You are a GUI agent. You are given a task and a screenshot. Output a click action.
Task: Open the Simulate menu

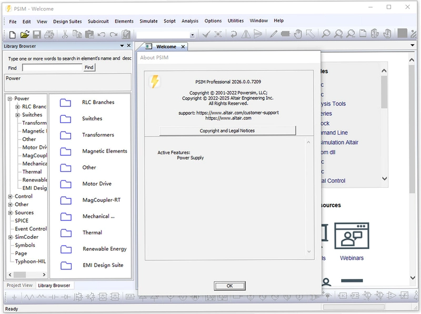click(148, 21)
